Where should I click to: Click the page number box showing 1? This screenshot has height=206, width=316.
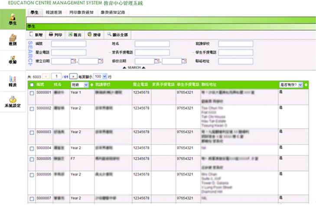[56, 76]
